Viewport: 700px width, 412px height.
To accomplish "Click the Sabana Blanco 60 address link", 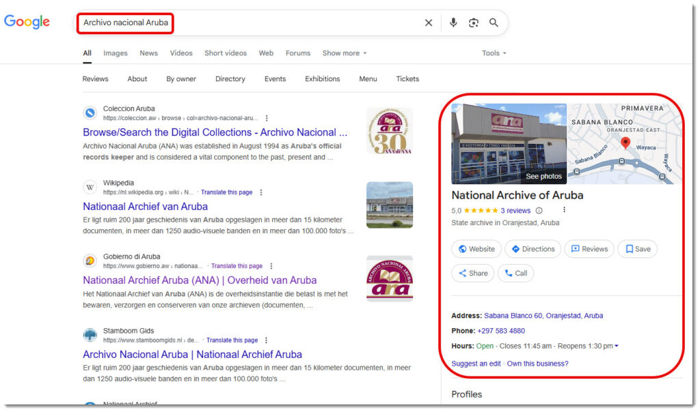I will [543, 316].
